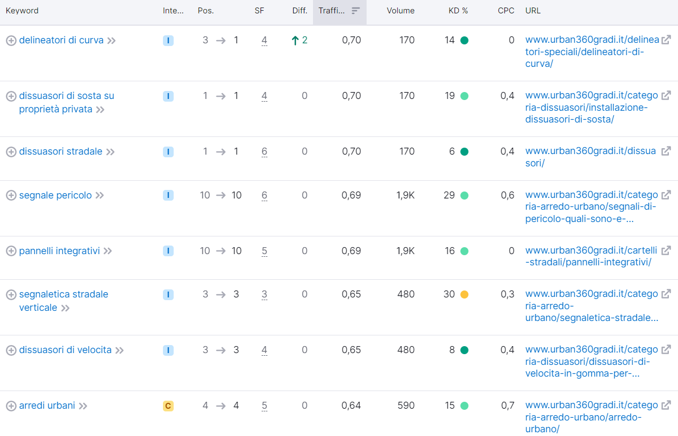Open URL link for arredo-urbano page
This screenshot has height=436, width=678.
tap(592, 417)
